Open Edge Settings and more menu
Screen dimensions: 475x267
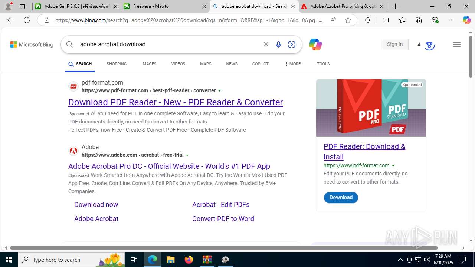tap(451, 20)
